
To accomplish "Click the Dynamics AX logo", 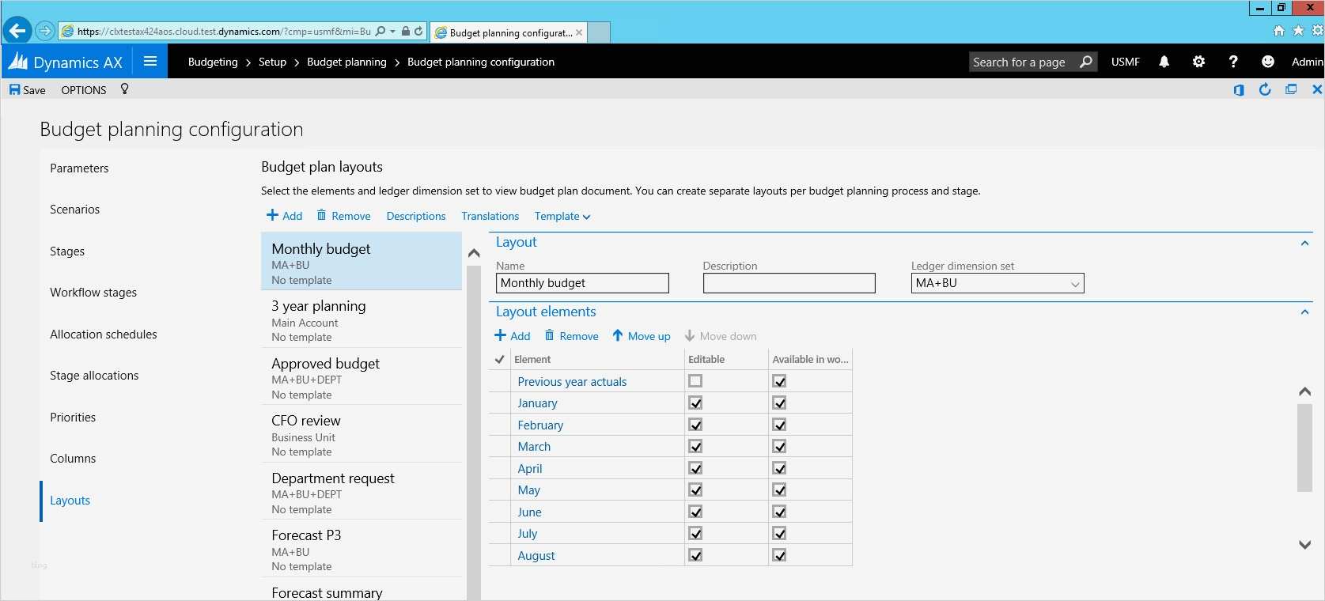I will point(66,62).
